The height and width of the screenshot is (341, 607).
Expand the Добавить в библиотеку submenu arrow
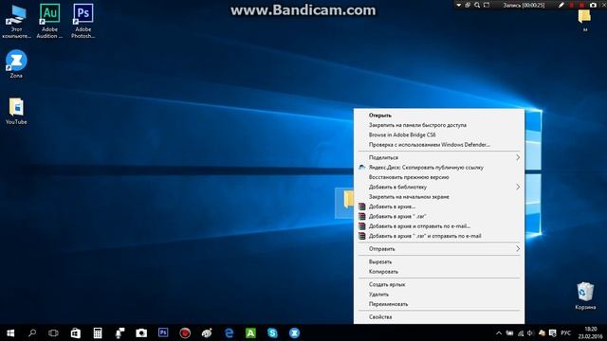coord(518,187)
